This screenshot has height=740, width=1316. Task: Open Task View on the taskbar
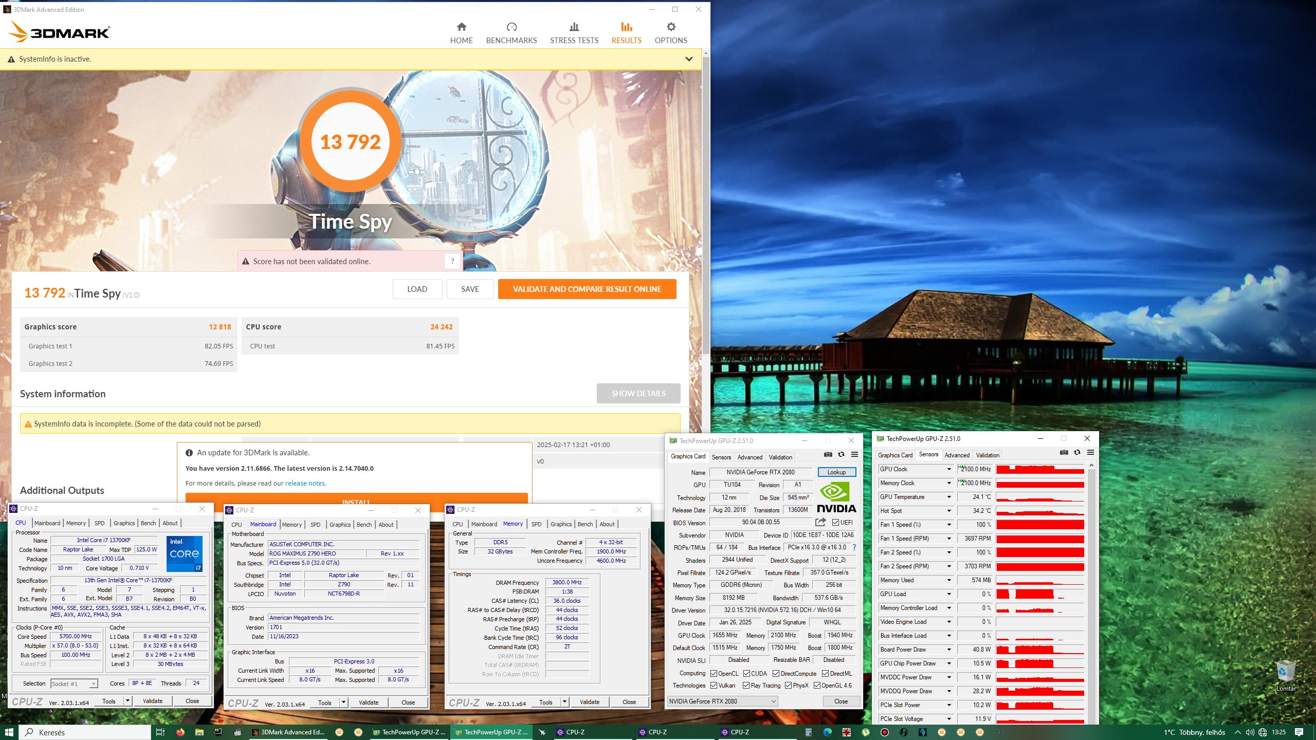click(x=160, y=732)
